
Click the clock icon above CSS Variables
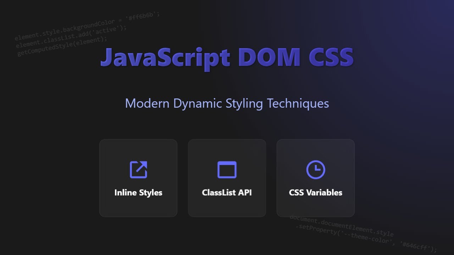(x=316, y=170)
